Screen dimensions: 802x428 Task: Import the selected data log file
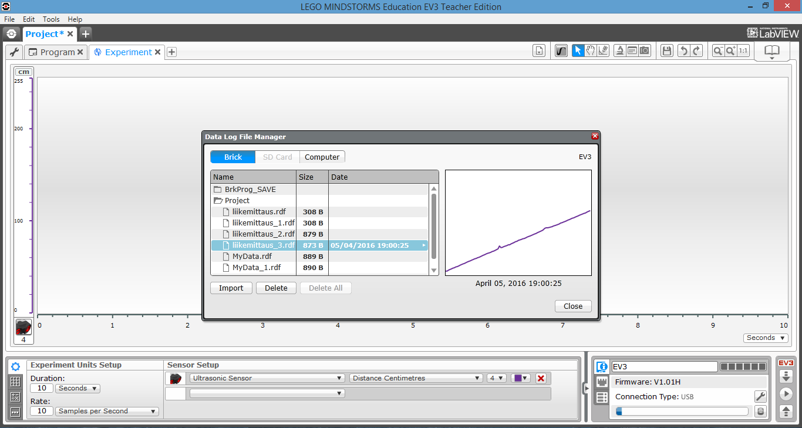pos(231,288)
